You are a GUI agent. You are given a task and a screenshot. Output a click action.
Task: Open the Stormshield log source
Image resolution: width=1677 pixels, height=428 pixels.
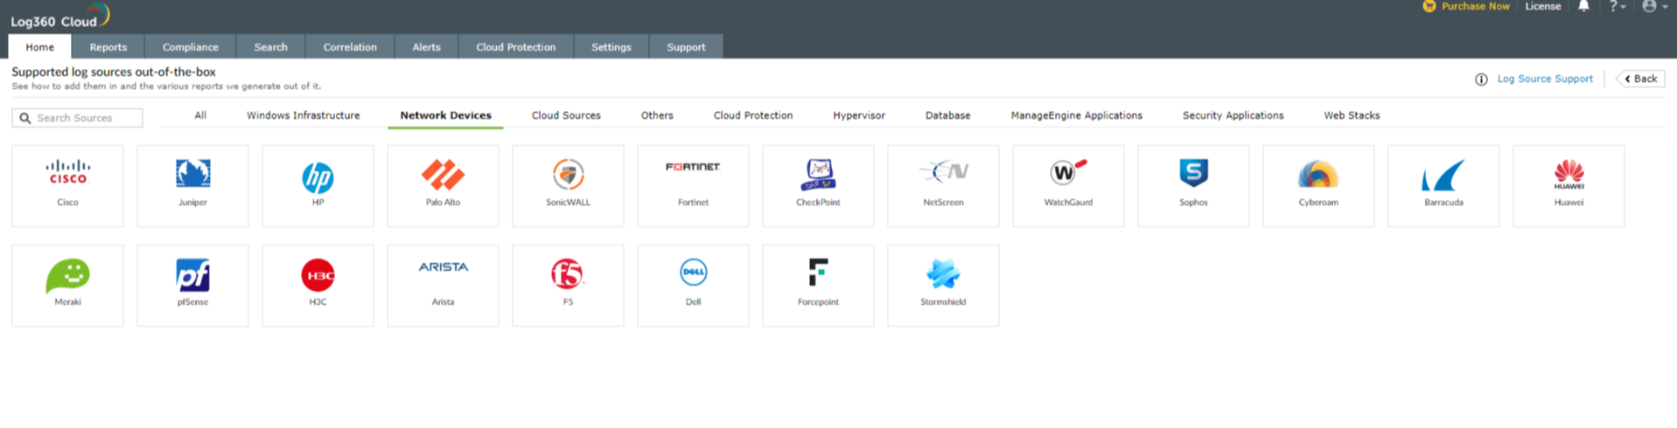point(943,286)
